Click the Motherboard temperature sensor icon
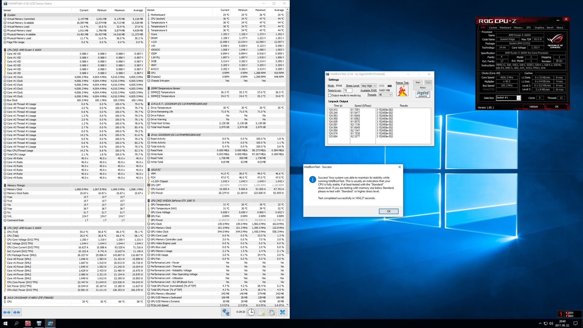 coord(149,15)
